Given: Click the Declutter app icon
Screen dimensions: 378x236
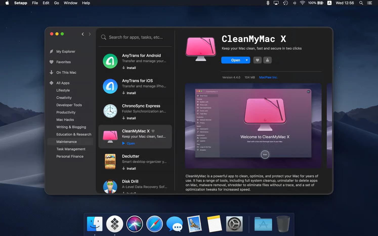Looking at the screenshot, I should click(x=110, y=162).
